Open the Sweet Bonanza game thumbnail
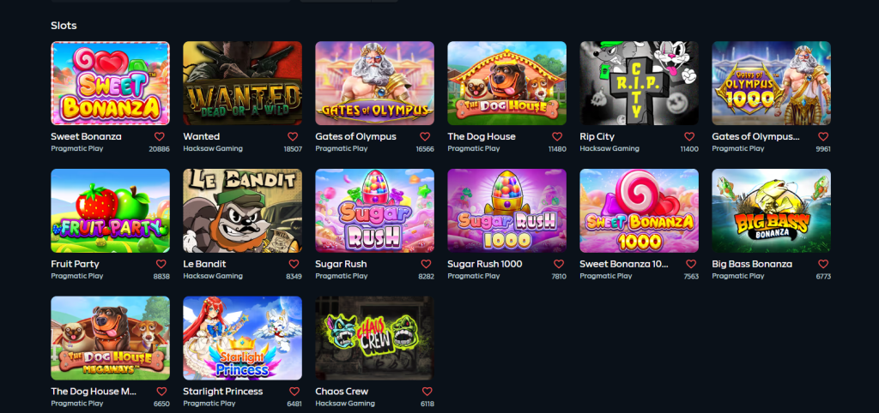 pyautogui.click(x=111, y=83)
